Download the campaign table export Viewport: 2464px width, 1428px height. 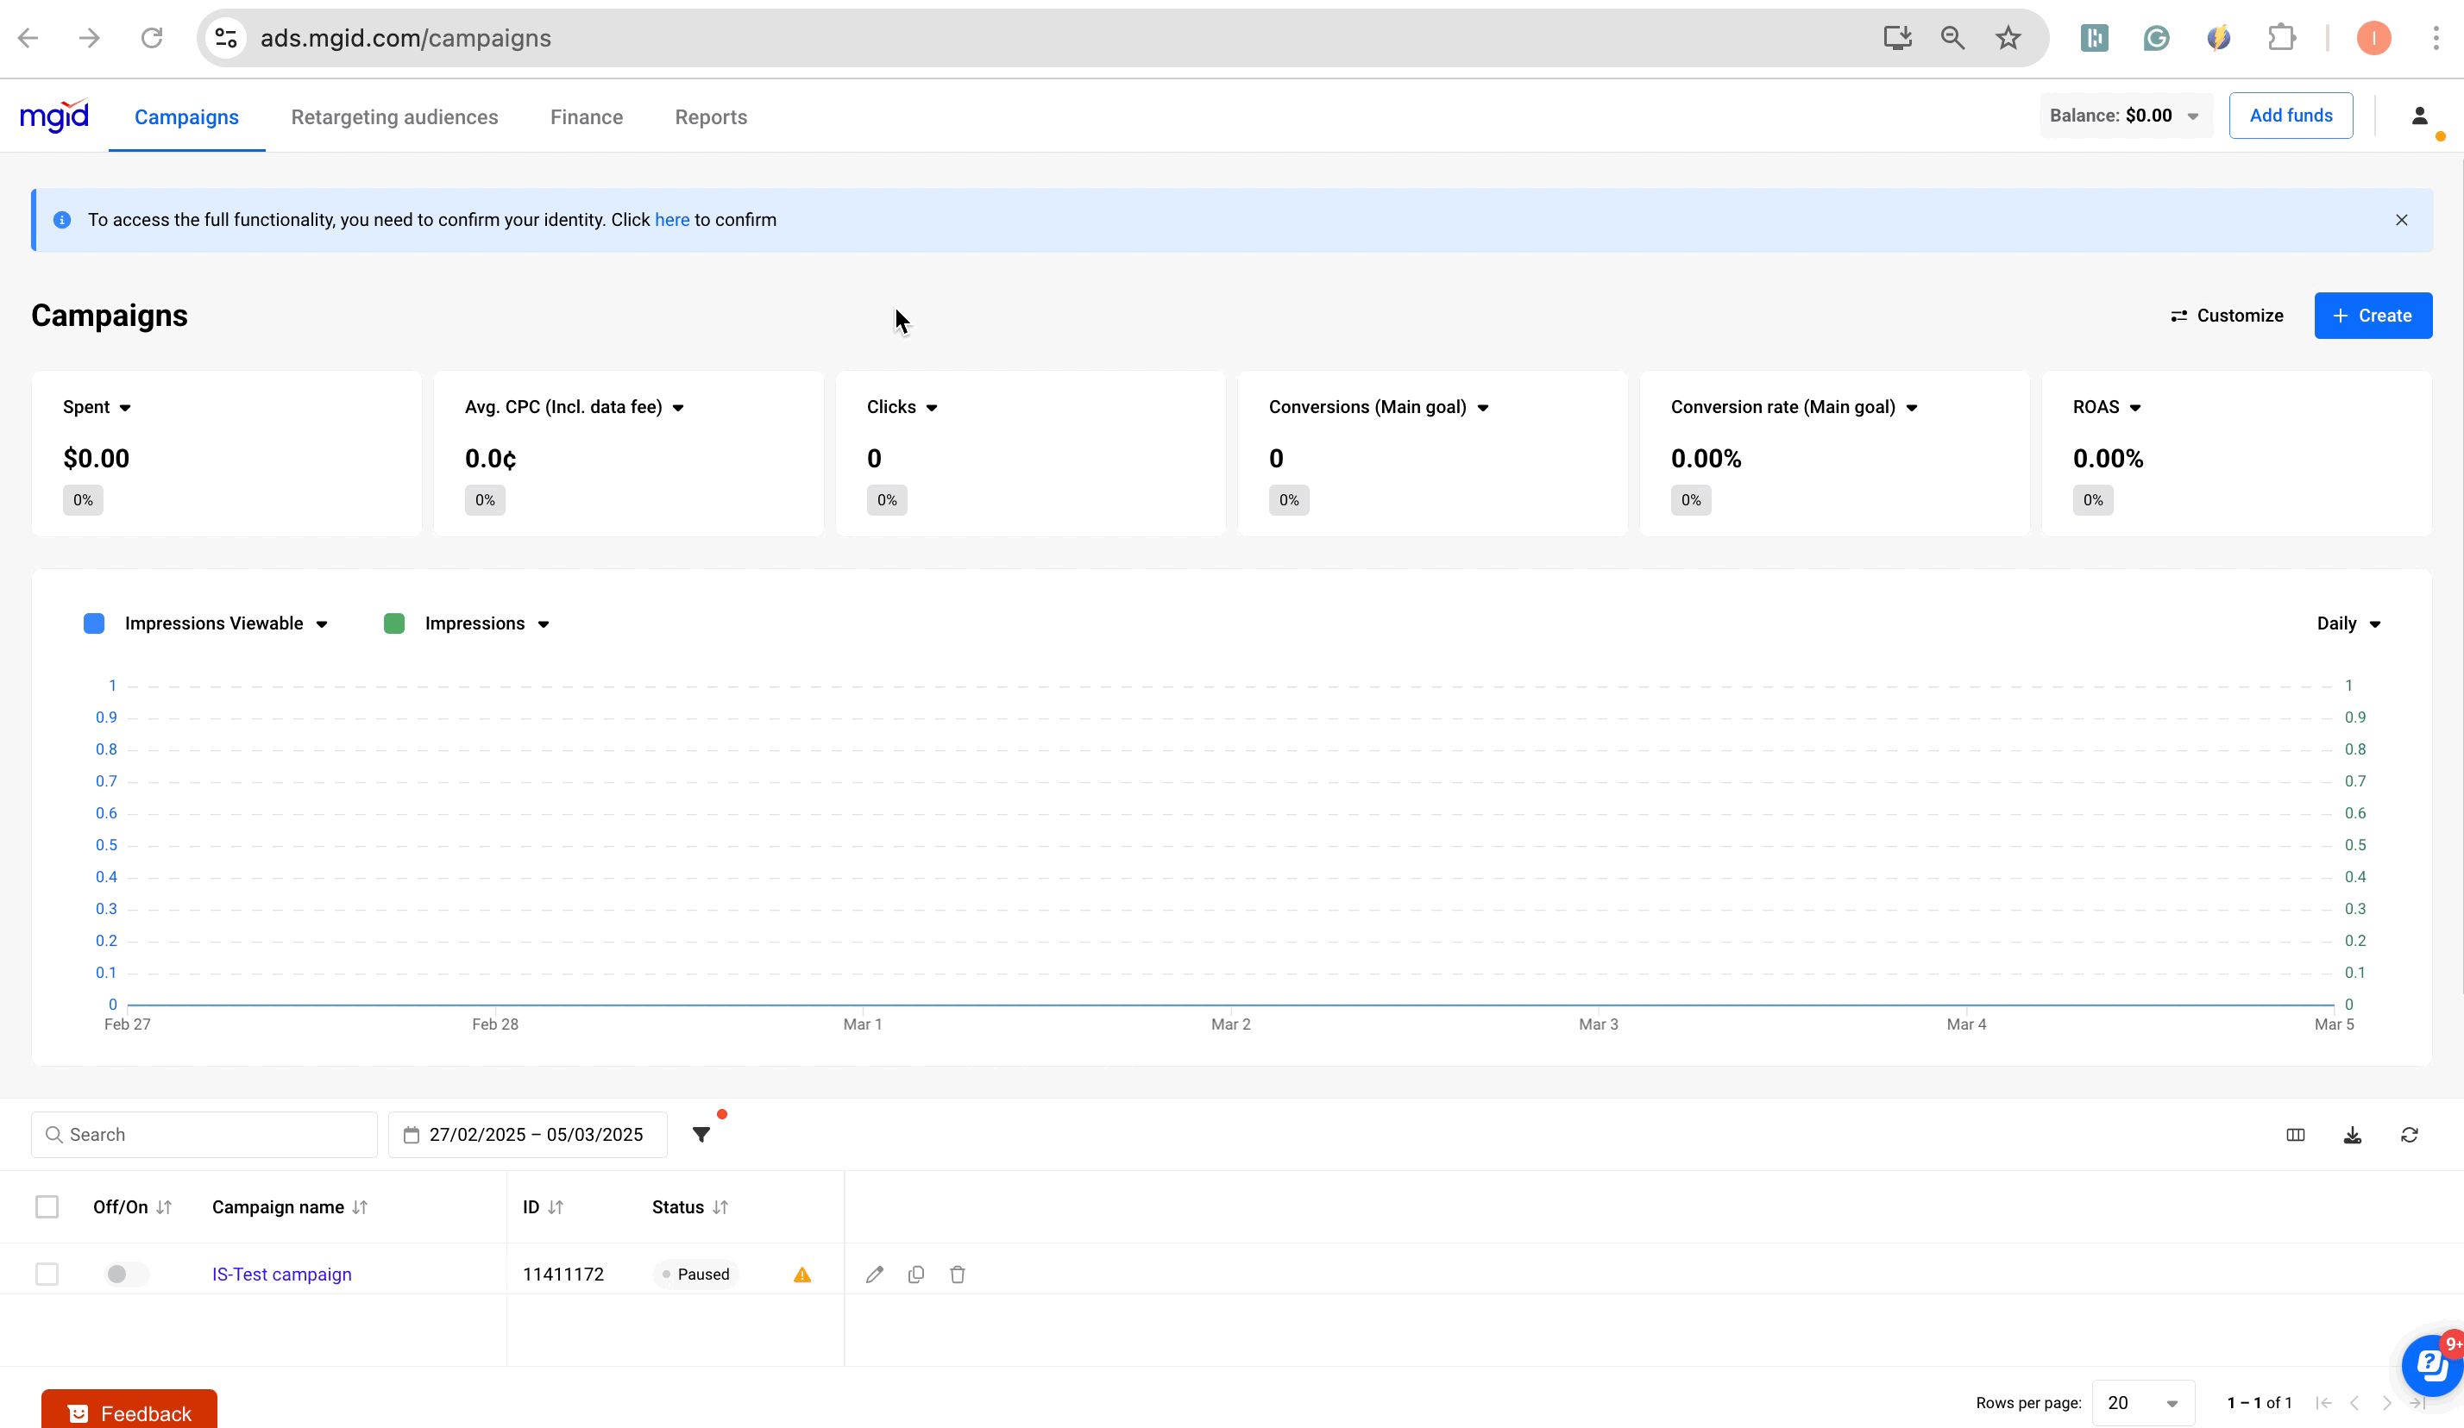(2352, 1134)
